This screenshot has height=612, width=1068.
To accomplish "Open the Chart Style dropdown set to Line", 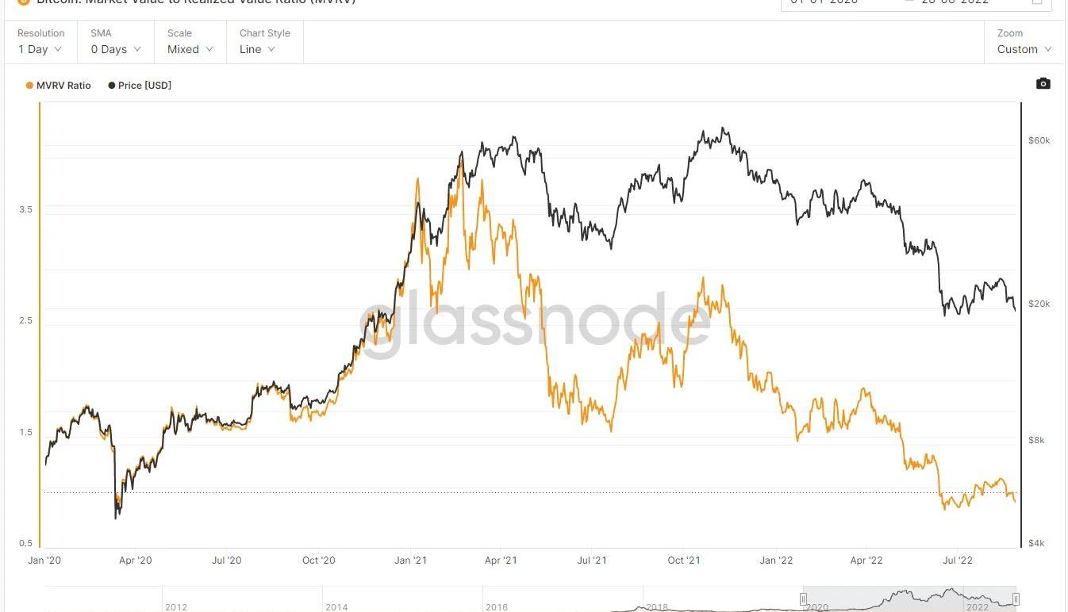I will coord(257,49).
